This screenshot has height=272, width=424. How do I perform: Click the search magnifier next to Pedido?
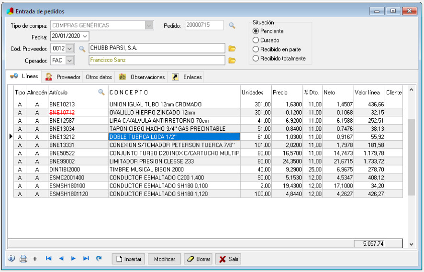232,26
